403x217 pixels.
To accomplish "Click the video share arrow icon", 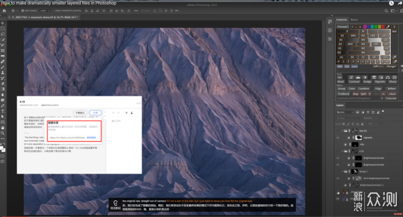I will point(400,3).
